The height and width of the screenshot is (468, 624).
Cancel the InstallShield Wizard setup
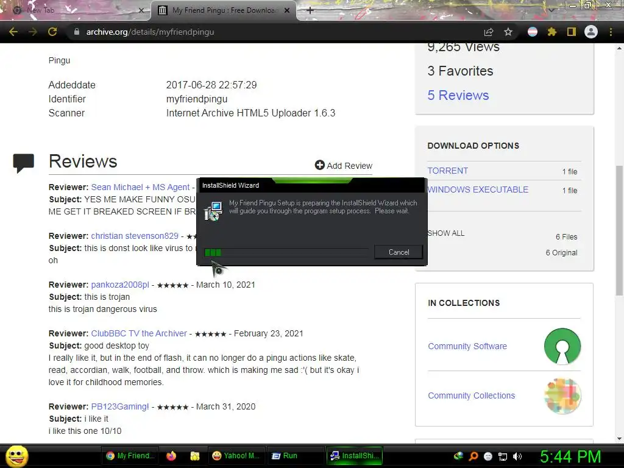[x=399, y=252]
